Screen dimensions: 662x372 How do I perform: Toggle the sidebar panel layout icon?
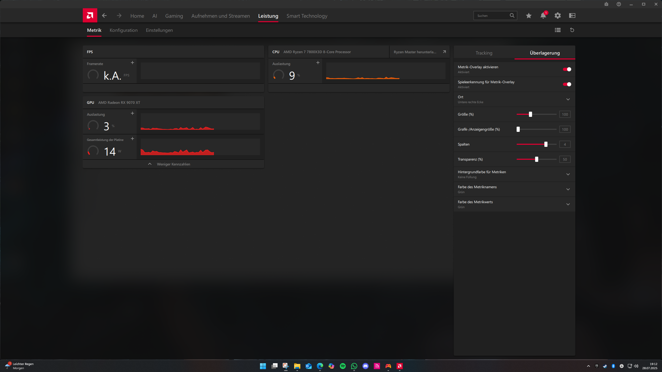point(572,16)
